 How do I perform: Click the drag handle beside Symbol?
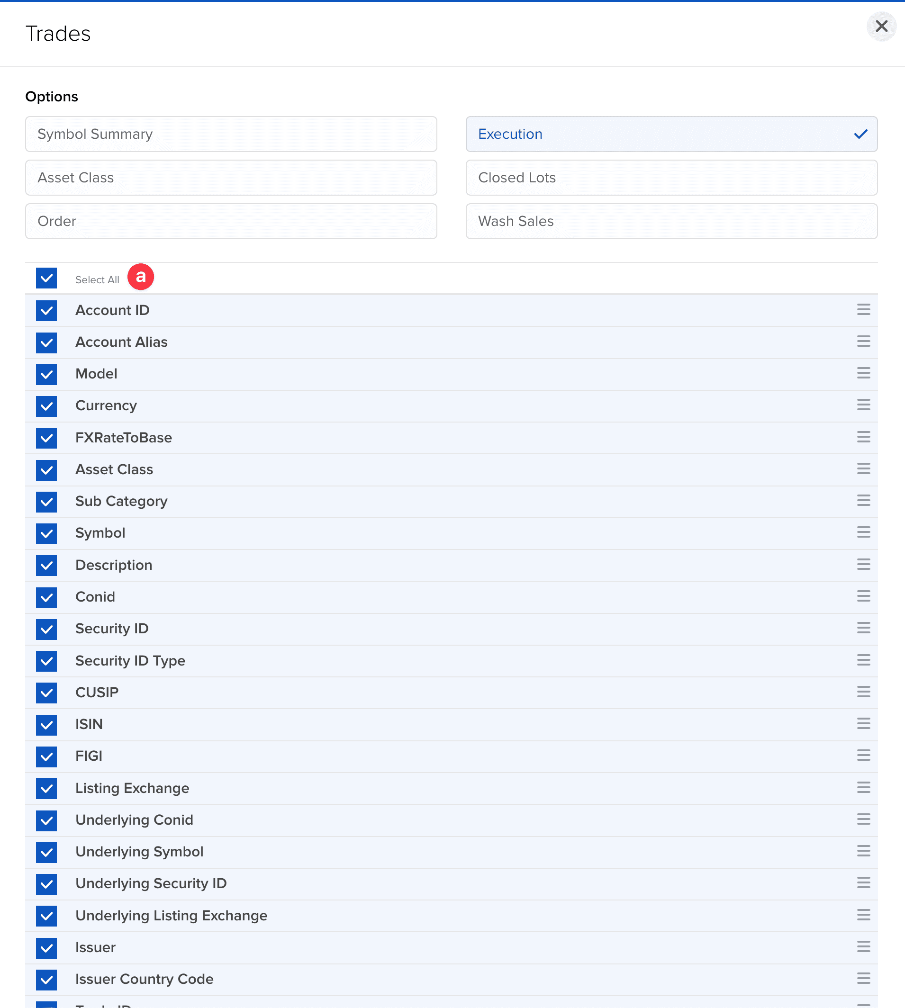point(863,532)
